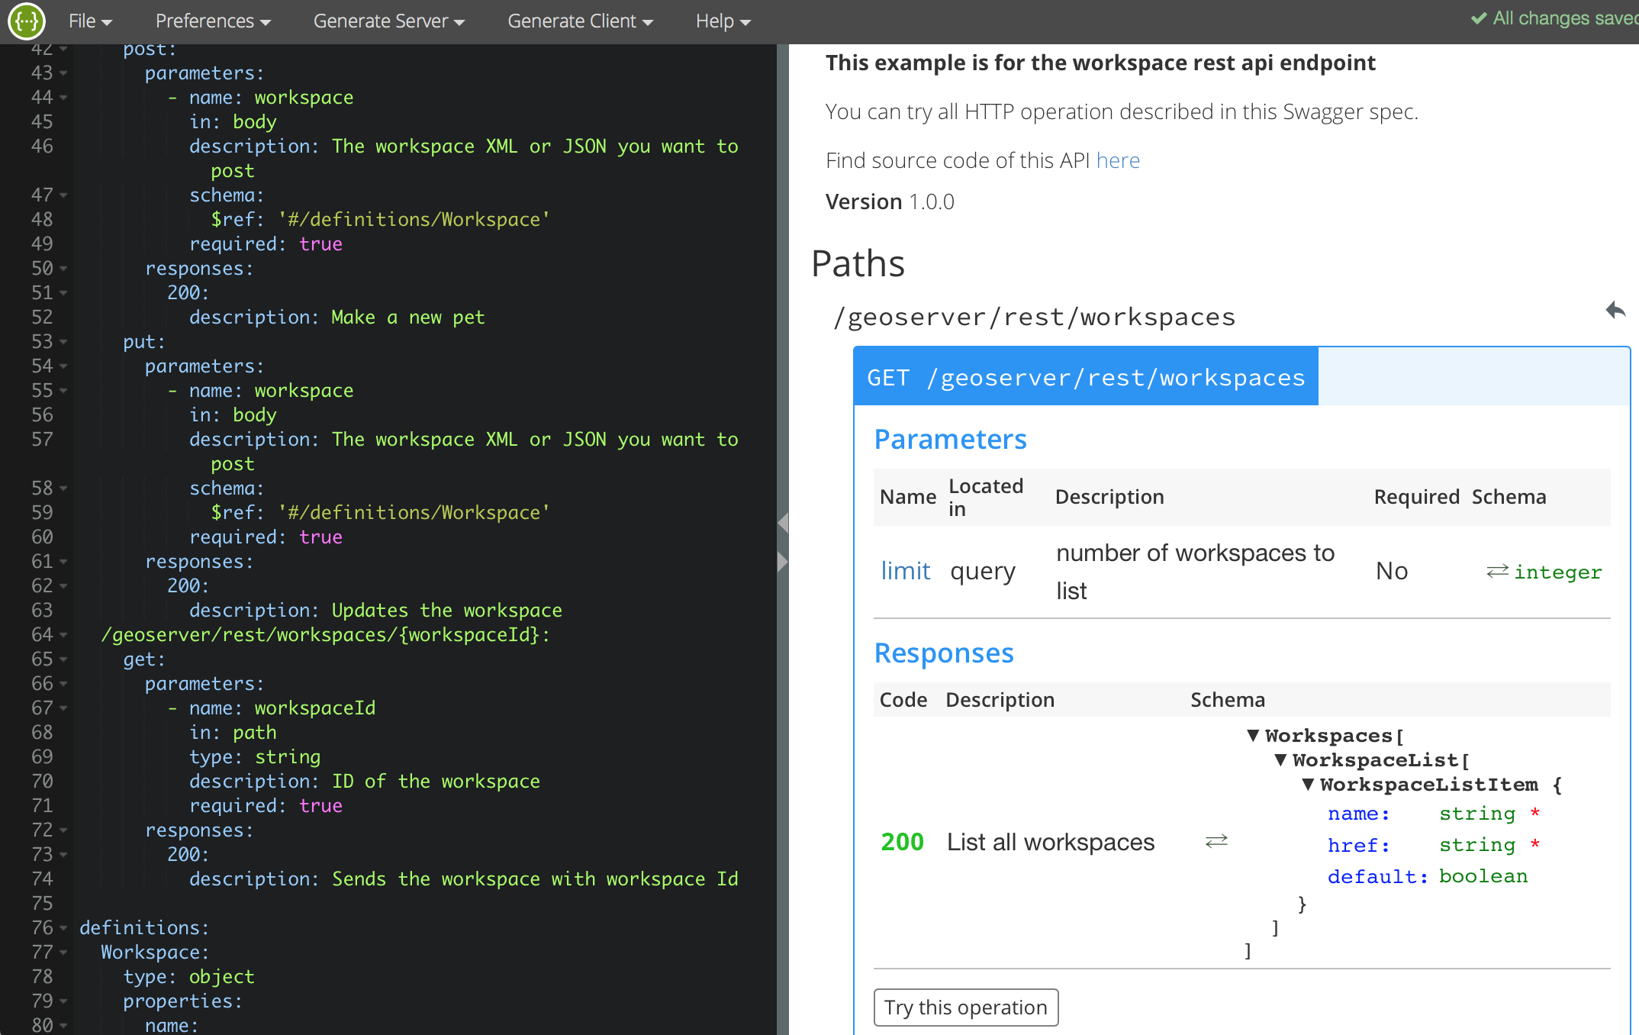
Task: Click the lower arrow on the pane divider
Action: 783,562
